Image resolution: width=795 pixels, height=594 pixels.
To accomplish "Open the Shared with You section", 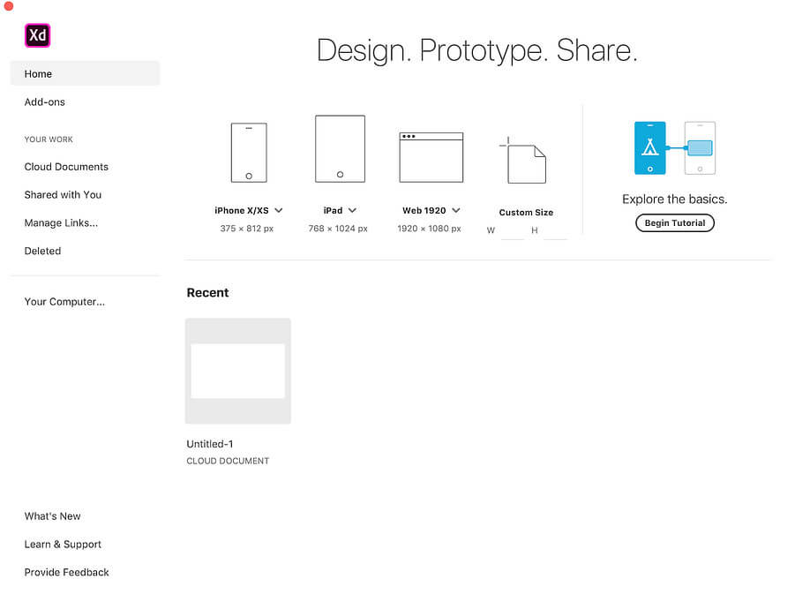I will pyautogui.click(x=62, y=194).
